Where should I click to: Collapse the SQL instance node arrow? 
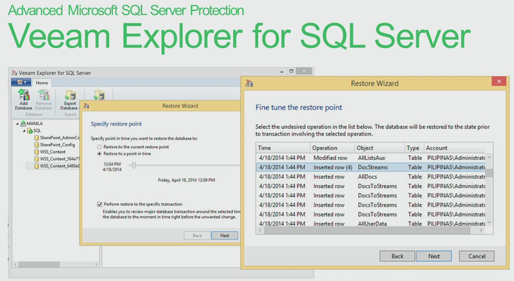(x=24, y=131)
